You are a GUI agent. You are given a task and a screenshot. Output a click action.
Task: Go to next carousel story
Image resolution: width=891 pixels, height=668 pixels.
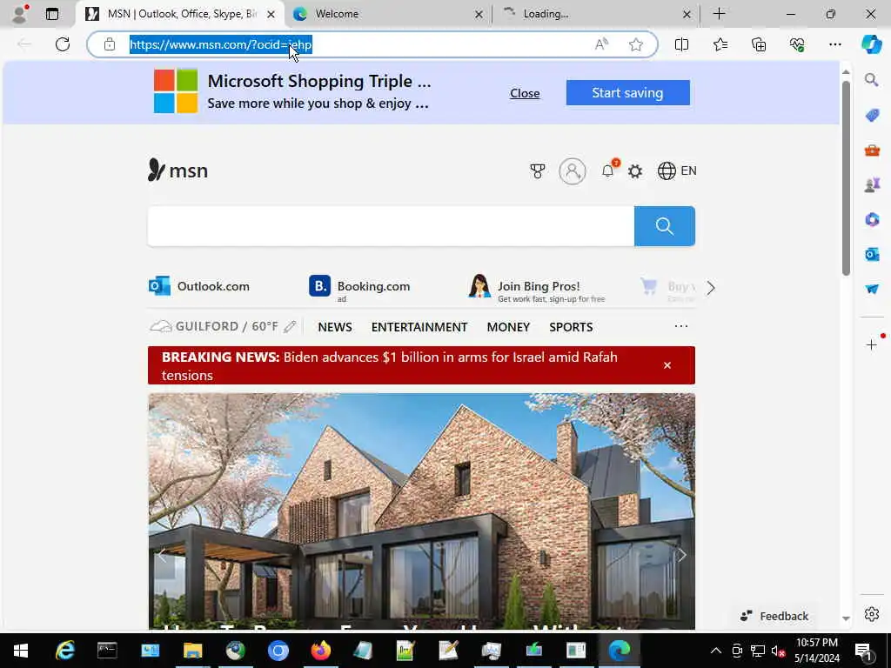681,555
